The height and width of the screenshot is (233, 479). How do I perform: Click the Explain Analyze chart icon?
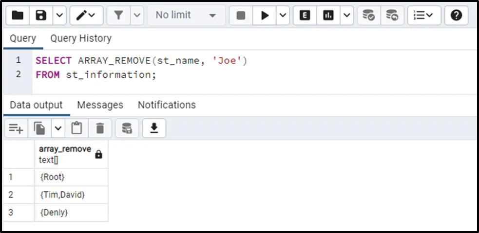coord(328,16)
